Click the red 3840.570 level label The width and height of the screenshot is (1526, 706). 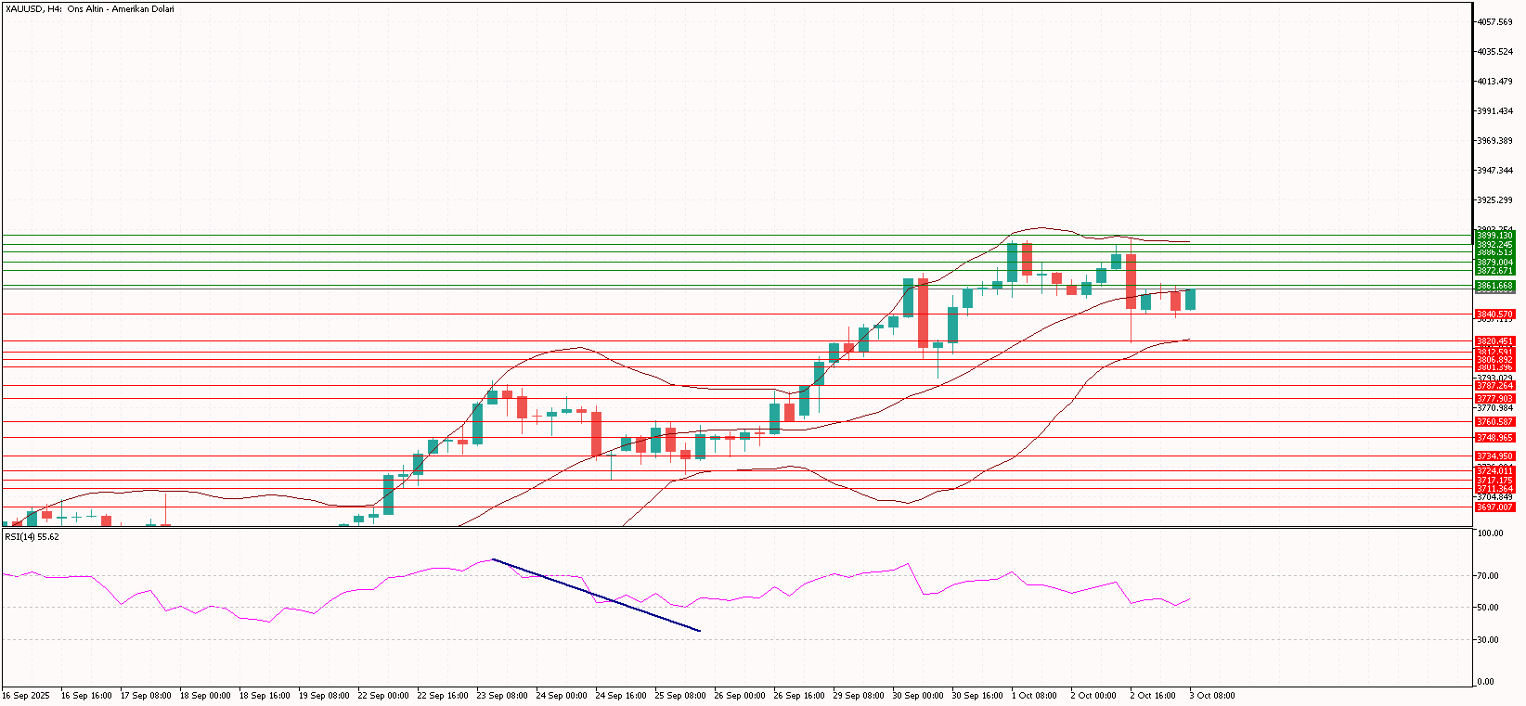point(1494,314)
